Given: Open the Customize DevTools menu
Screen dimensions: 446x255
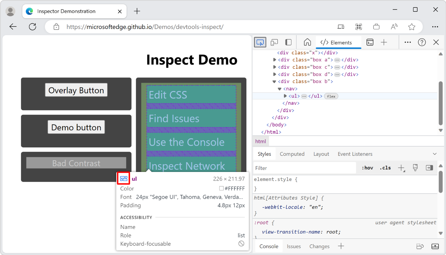Looking at the screenshot, I should (408, 42).
